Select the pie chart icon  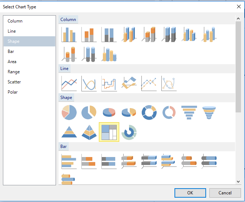69,112
